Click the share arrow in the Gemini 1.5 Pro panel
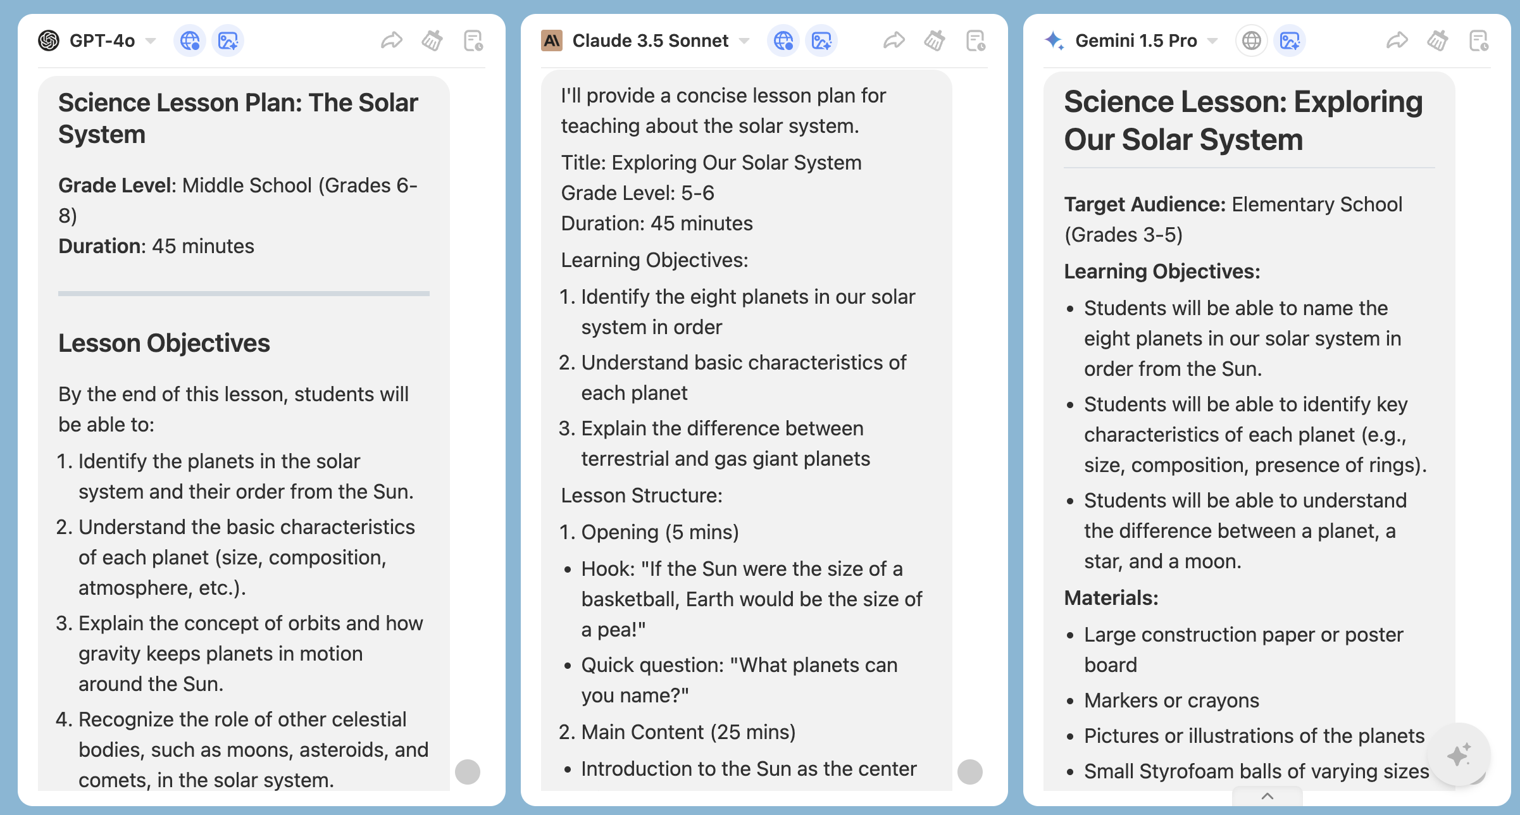1520x815 pixels. click(x=1397, y=41)
